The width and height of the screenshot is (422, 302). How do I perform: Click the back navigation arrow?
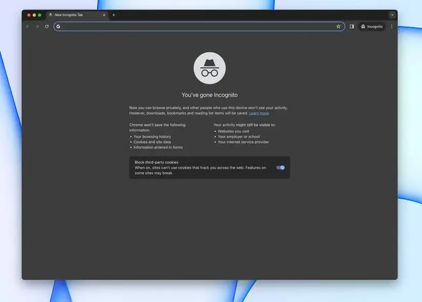[28, 27]
